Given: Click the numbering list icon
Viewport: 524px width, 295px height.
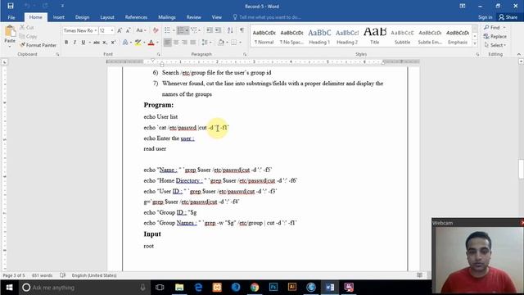Looking at the screenshot, I should [x=180, y=30].
